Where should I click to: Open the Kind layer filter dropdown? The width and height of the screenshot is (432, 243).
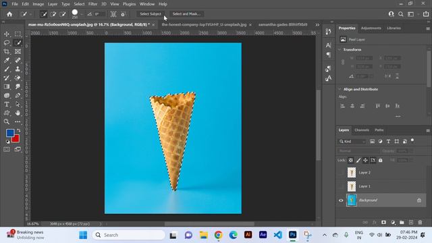click(x=352, y=141)
